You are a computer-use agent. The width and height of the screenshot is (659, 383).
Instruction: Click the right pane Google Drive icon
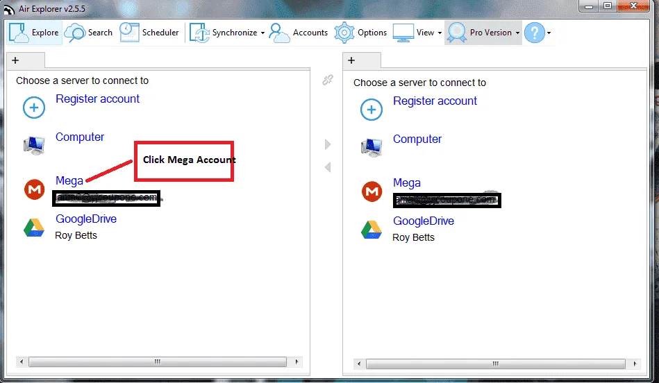372,230
